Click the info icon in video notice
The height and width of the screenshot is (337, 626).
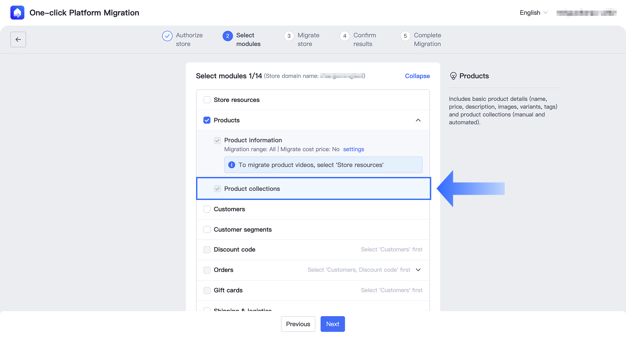[x=232, y=165]
